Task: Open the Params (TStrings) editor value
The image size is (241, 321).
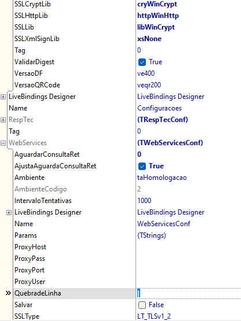Action: 152,235
